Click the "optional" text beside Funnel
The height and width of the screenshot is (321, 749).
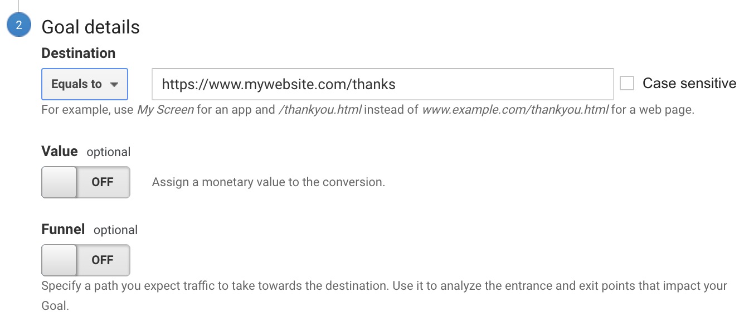115,230
